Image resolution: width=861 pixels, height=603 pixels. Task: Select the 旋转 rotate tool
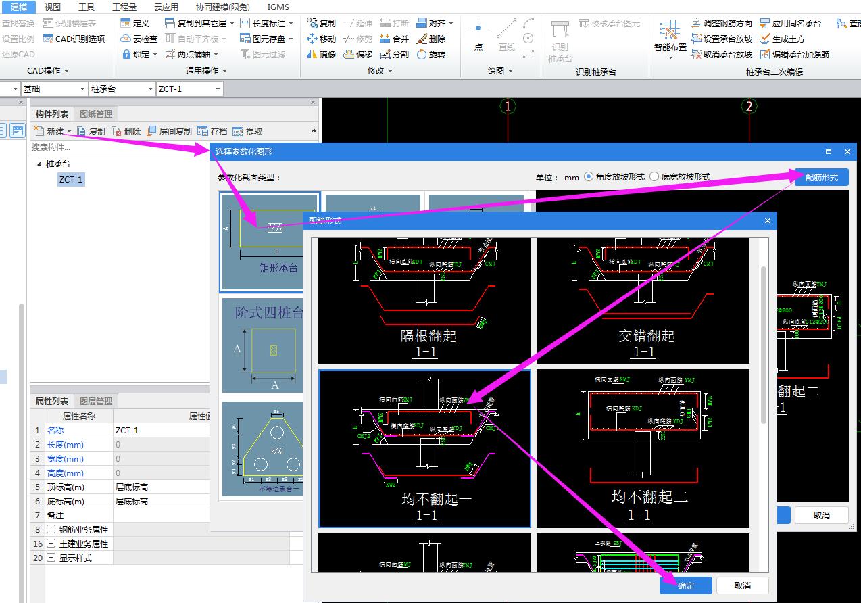pyautogui.click(x=431, y=54)
